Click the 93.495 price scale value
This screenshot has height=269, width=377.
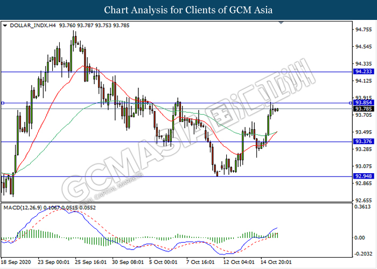tap(364, 132)
